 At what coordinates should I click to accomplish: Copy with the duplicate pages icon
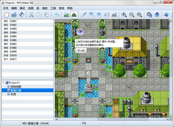[39, 15]
